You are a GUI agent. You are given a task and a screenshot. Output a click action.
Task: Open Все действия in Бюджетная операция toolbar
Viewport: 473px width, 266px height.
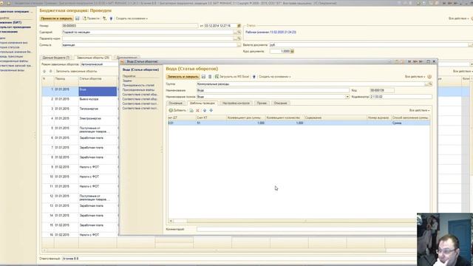[459, 18]
